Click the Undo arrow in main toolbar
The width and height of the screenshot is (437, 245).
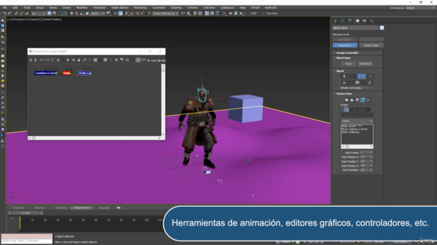tap(5, 14)
